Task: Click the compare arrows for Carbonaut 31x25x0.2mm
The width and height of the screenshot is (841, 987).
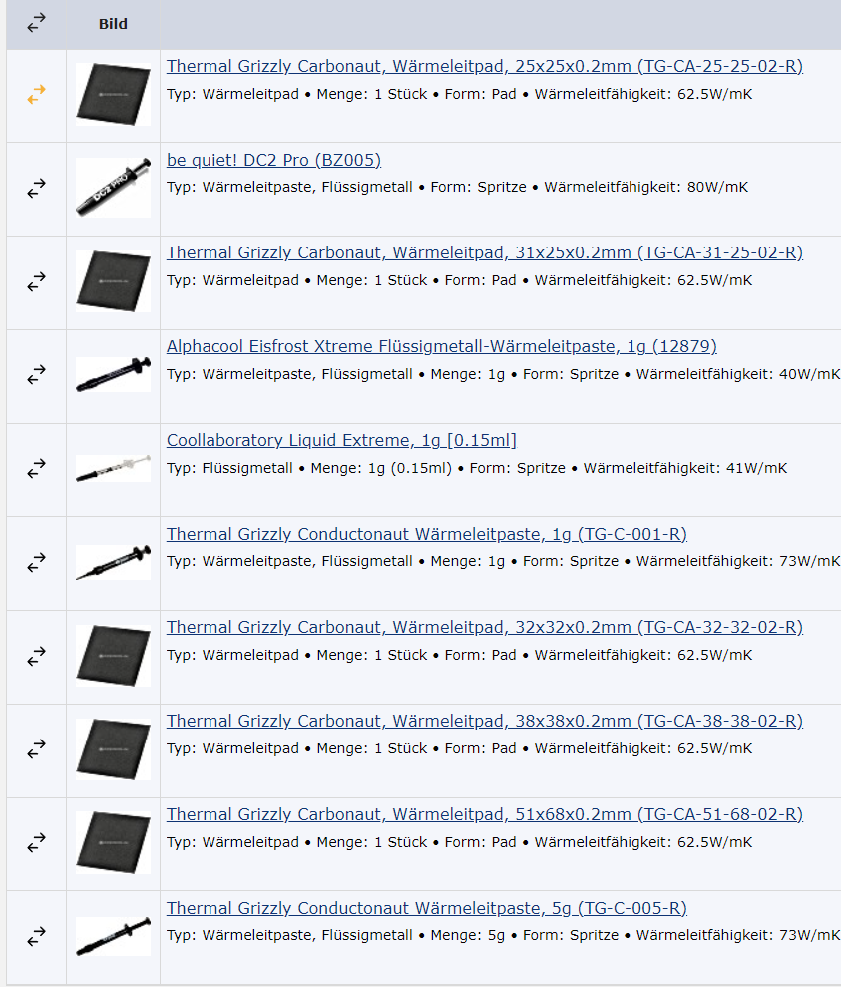Action: (37, 282)
